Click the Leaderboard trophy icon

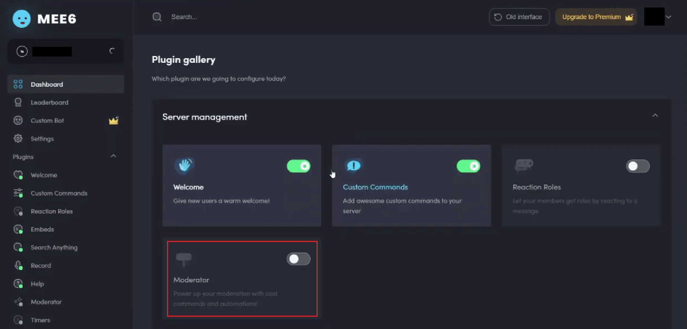click(18, 102)
